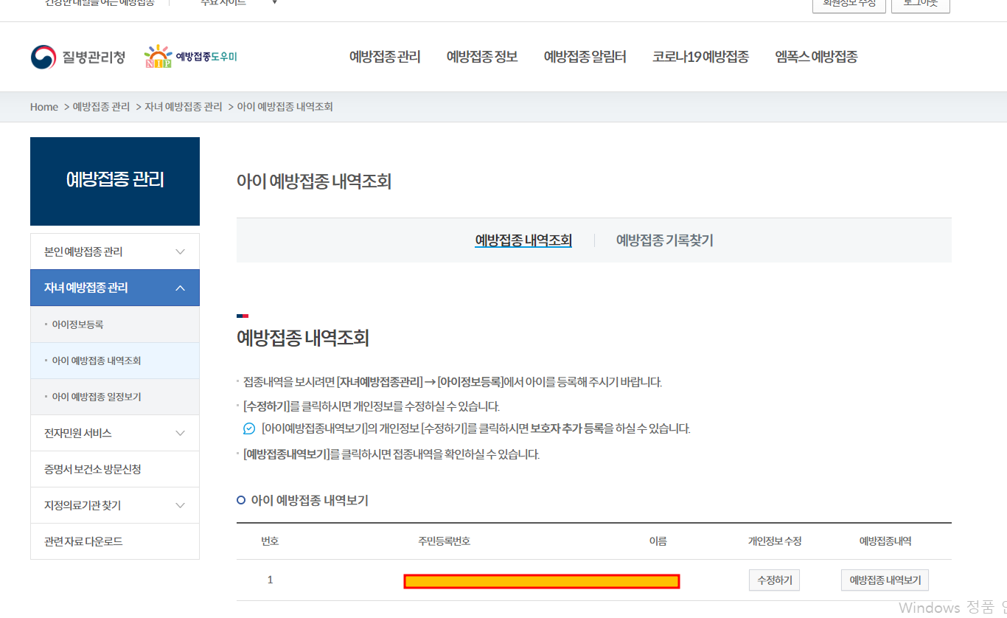Collapse the 자녀 예방접종 관리 sidebar chevron
1007x618 pixels.
tap(181, 288)
